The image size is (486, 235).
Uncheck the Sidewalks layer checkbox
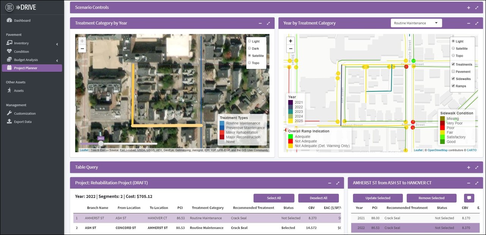[x=453, y=79]
